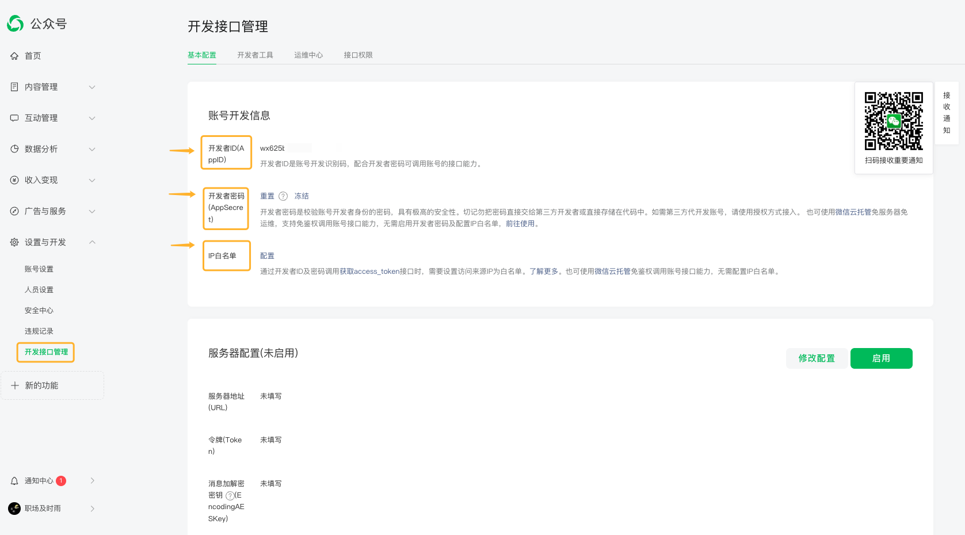The height and width of the screenshot is (535, 965).
Task: Click the 修改配置 button
Action: 816,358
